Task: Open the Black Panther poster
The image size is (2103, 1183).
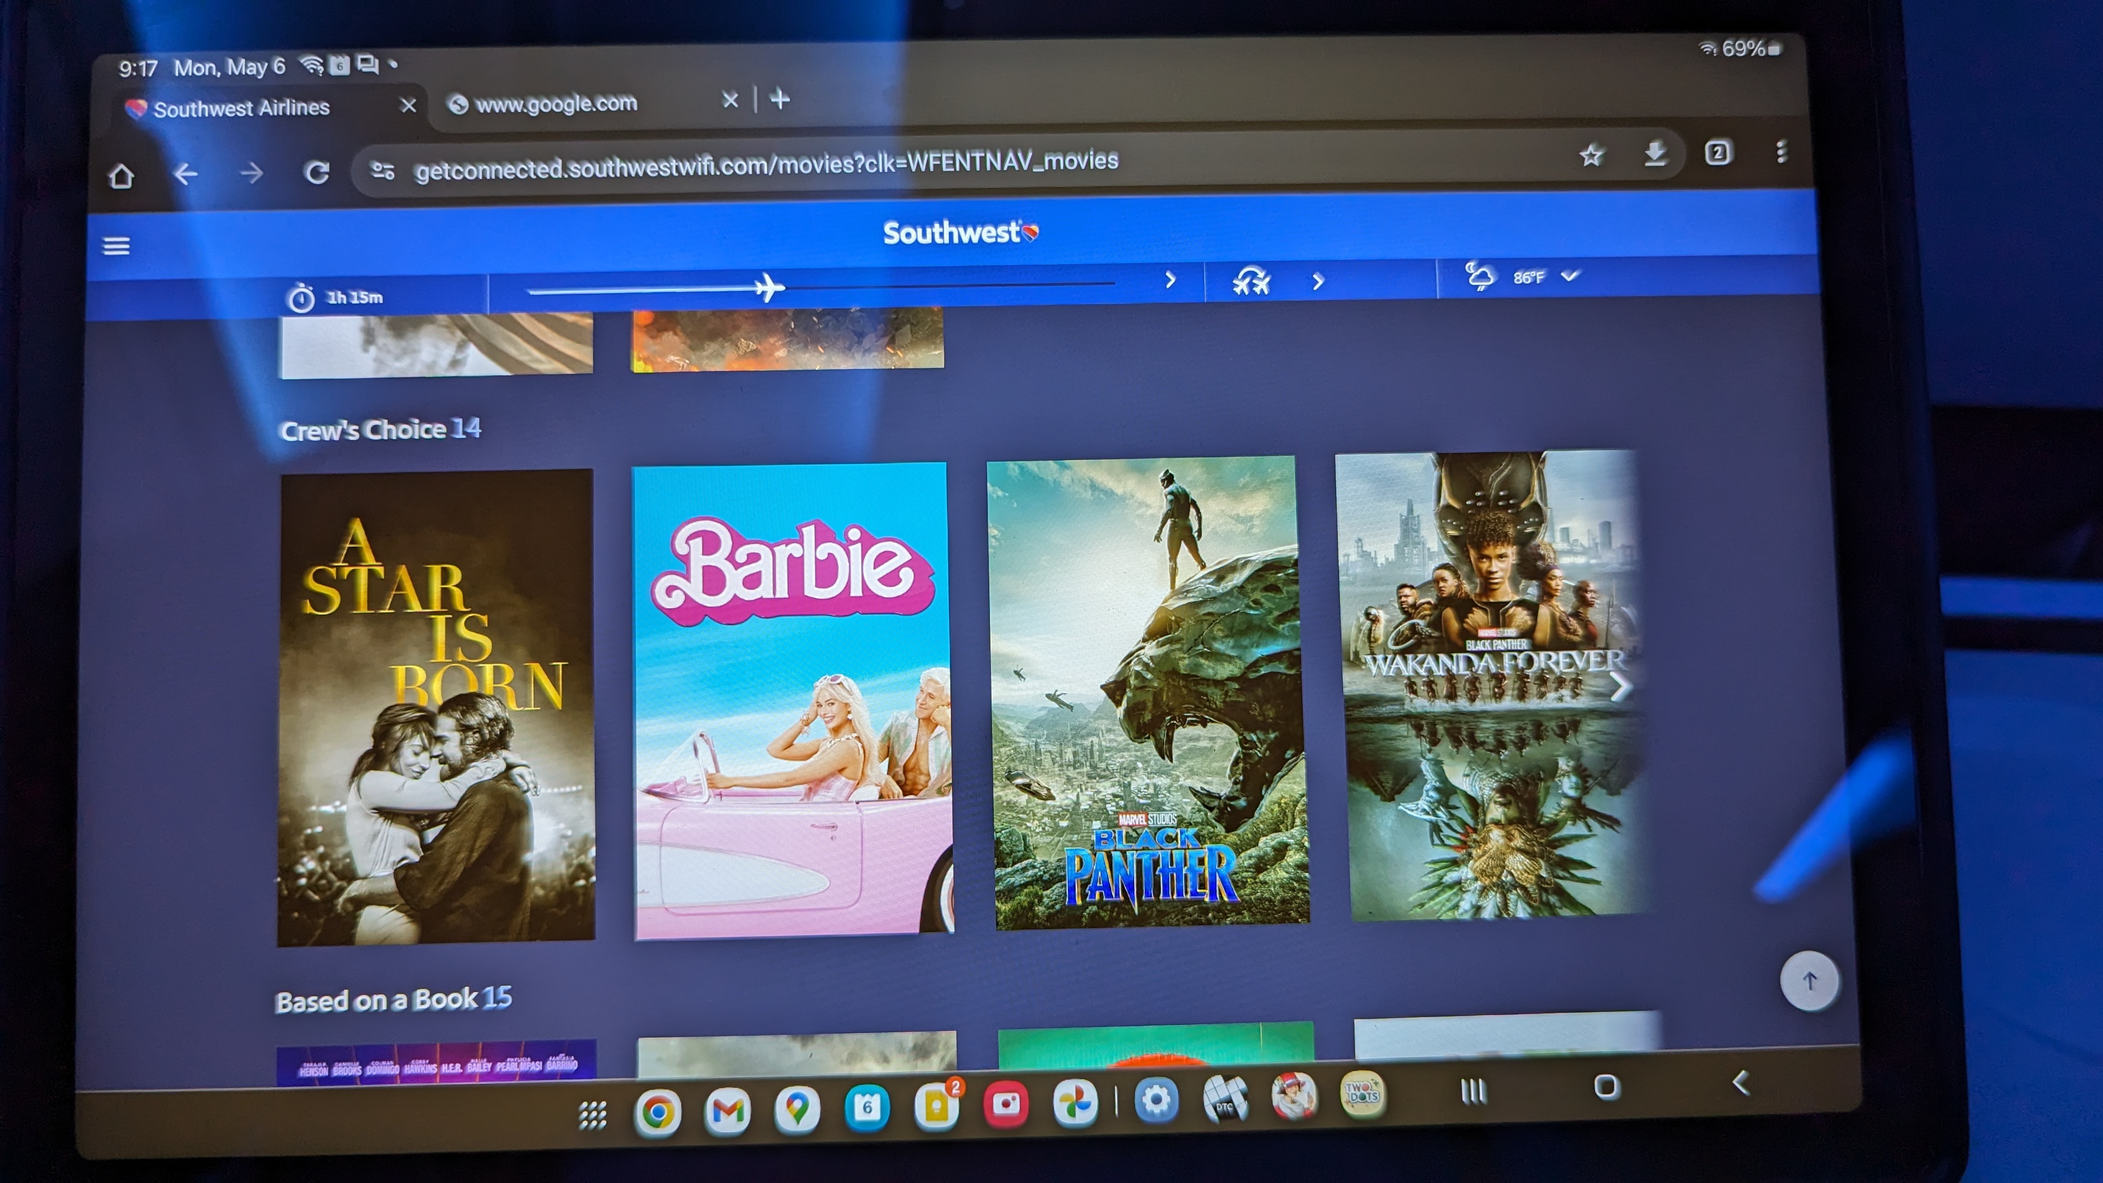Action: (x=1149, y=693)
